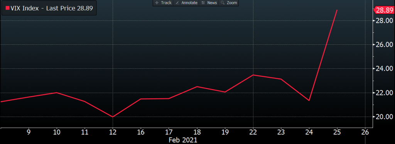Click the Feb 2021 axis label
Screen dimensions: 395x144
183,140
